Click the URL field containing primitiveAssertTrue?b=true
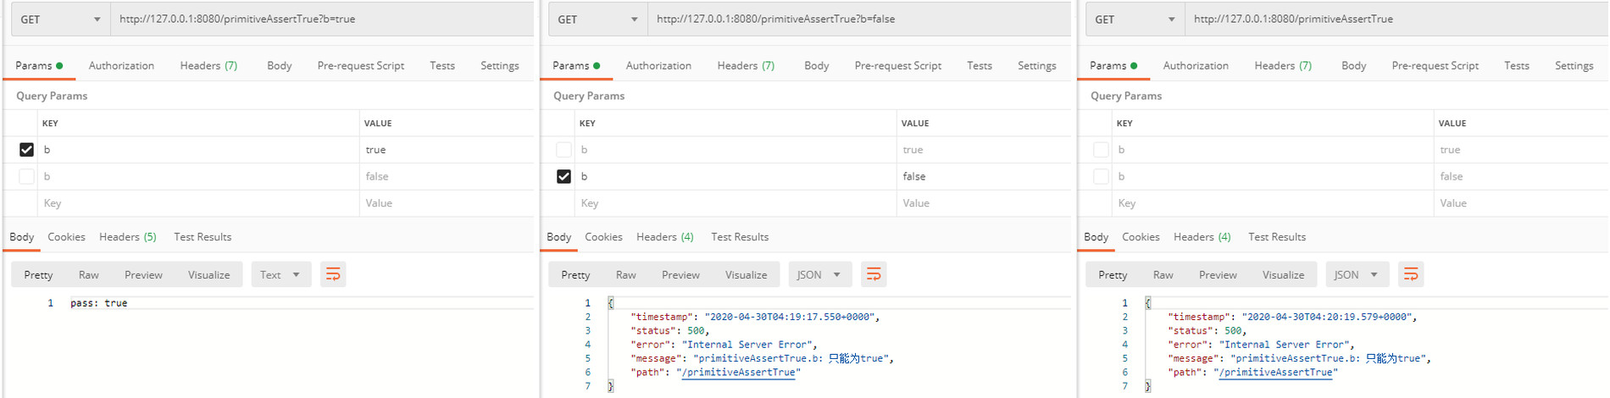 tap(322, 19)
